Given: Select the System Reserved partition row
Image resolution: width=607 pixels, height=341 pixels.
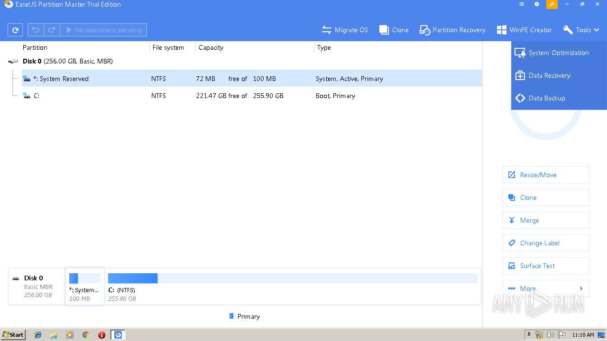Looking at the screenshot, I should [251, 79].
